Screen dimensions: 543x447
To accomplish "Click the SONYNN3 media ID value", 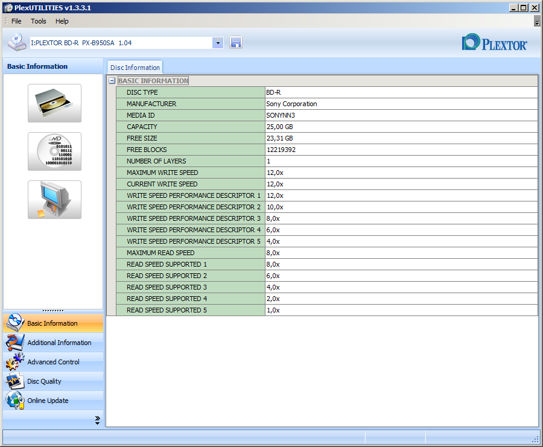I will 281,115.
